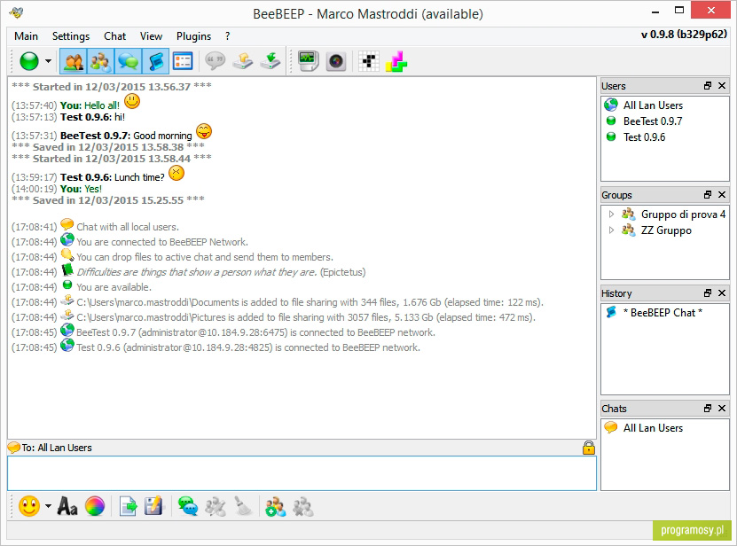
Task: Click the 'Good morning' message from BeeTest
Action: click(x=162, y=136)
